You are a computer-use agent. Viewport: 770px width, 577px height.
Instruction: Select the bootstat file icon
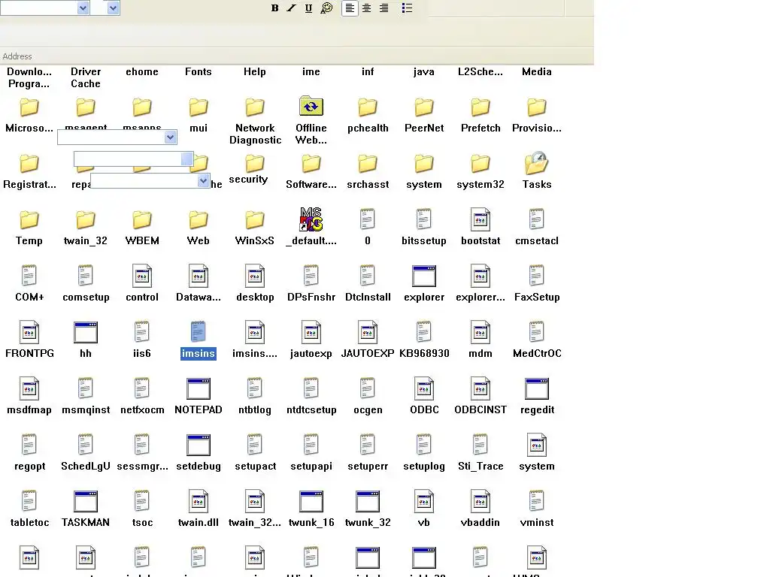click(480, 219)
